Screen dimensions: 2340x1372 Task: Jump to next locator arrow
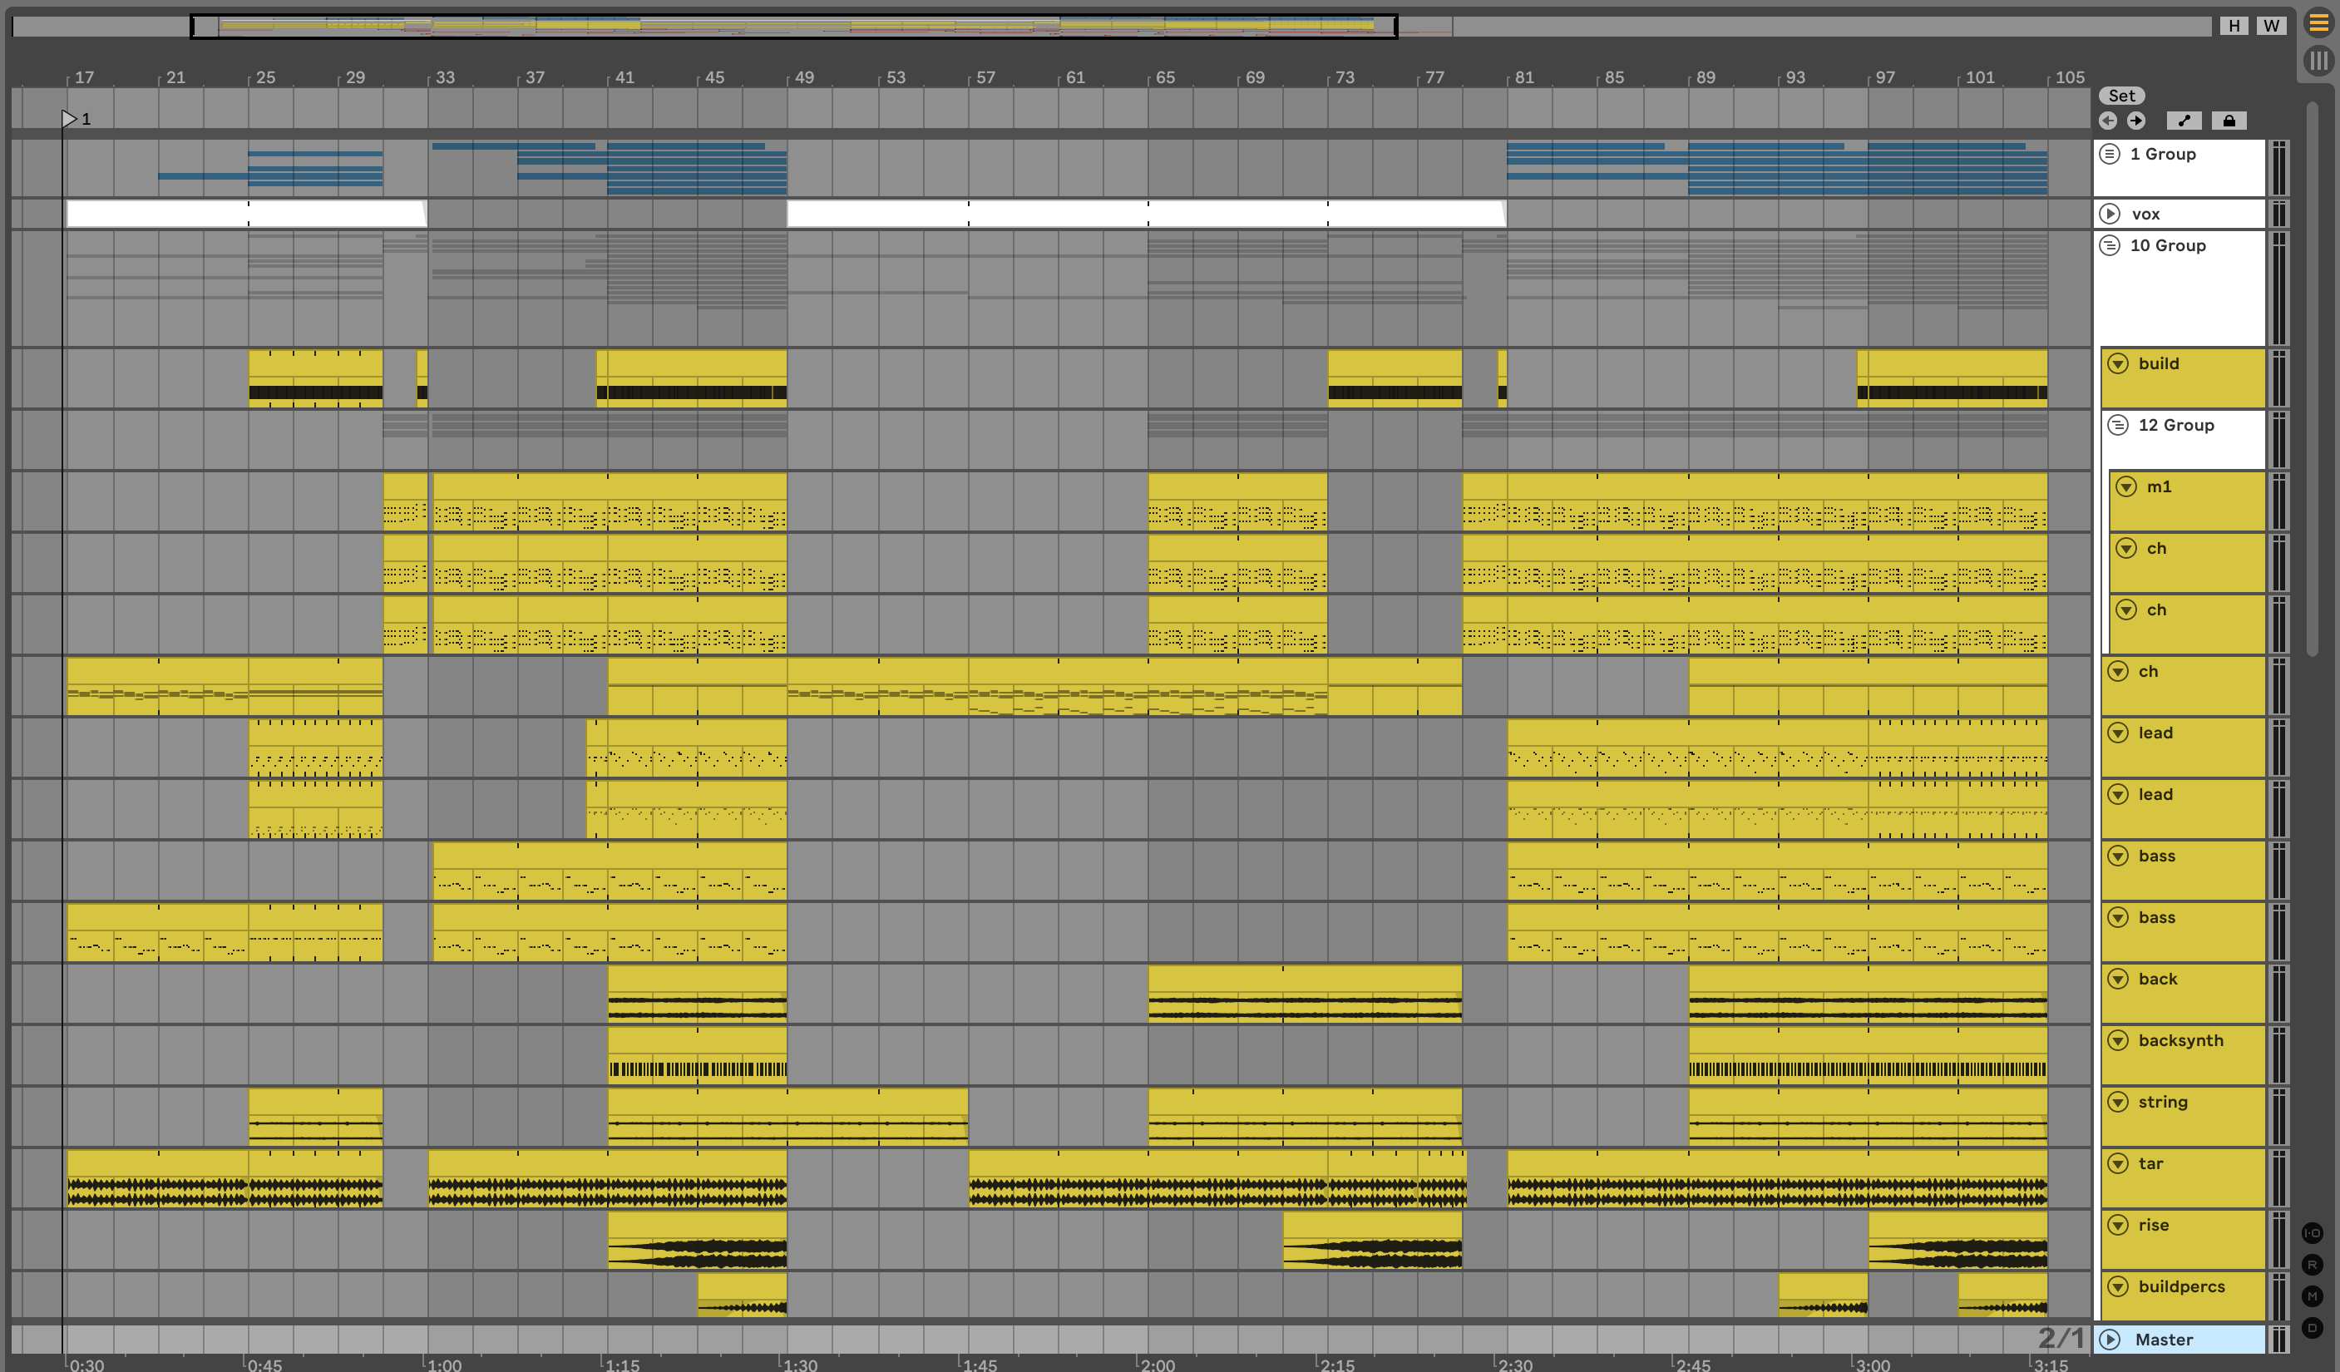coord(2135,121)
